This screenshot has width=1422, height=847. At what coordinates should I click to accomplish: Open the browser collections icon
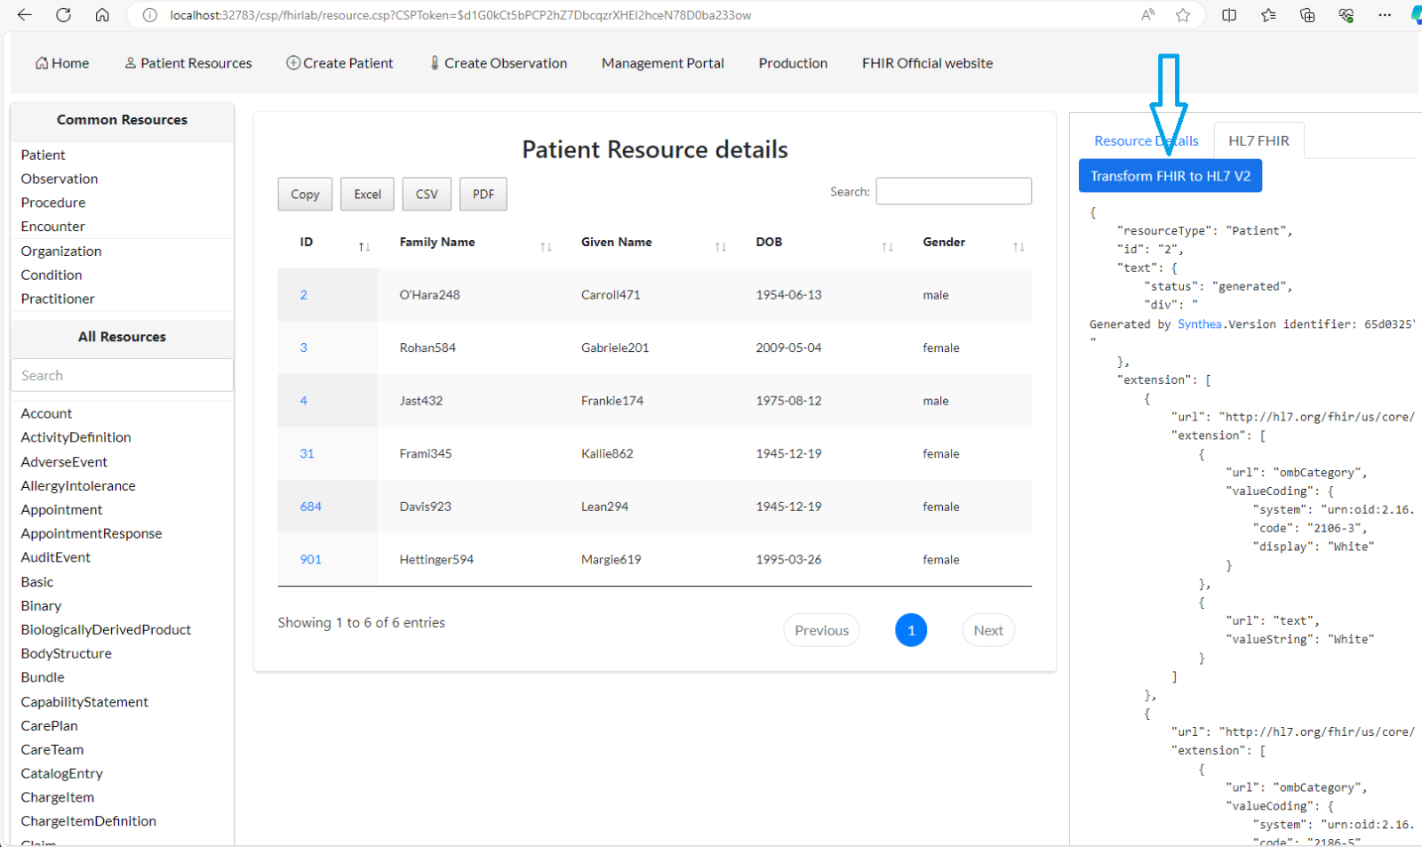coord(1307,15)
